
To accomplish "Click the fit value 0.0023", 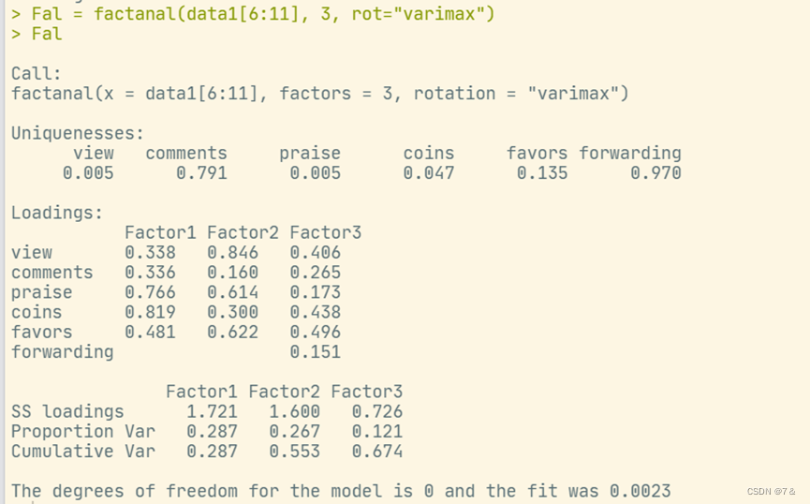I will [x=641, y=491].
